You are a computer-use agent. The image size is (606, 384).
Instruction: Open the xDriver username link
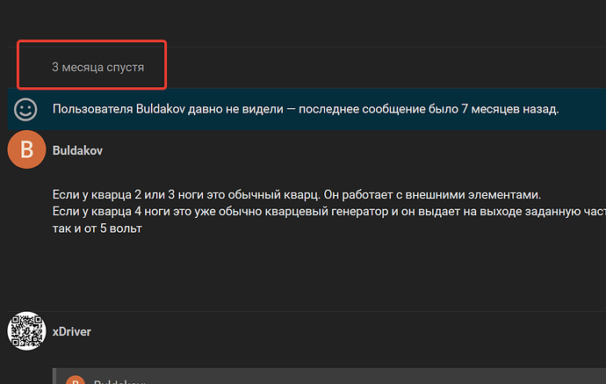click(x=72, y=332)
